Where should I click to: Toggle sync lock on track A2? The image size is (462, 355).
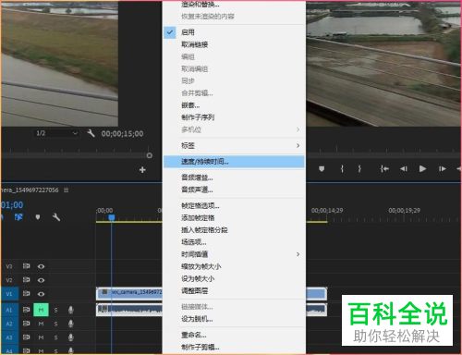(26, 324)
